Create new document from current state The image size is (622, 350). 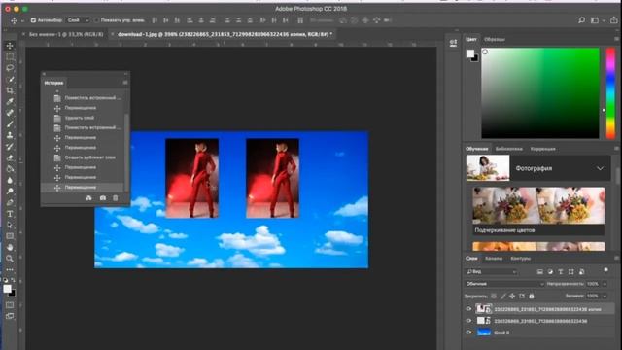point(88,198)
